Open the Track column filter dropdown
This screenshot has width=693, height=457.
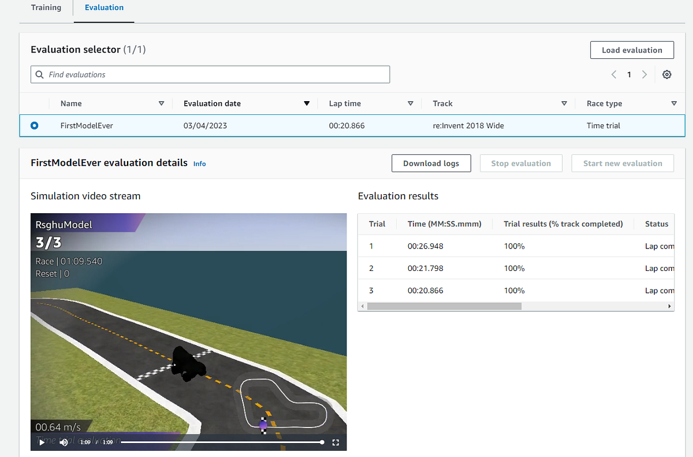pos(564,103)
